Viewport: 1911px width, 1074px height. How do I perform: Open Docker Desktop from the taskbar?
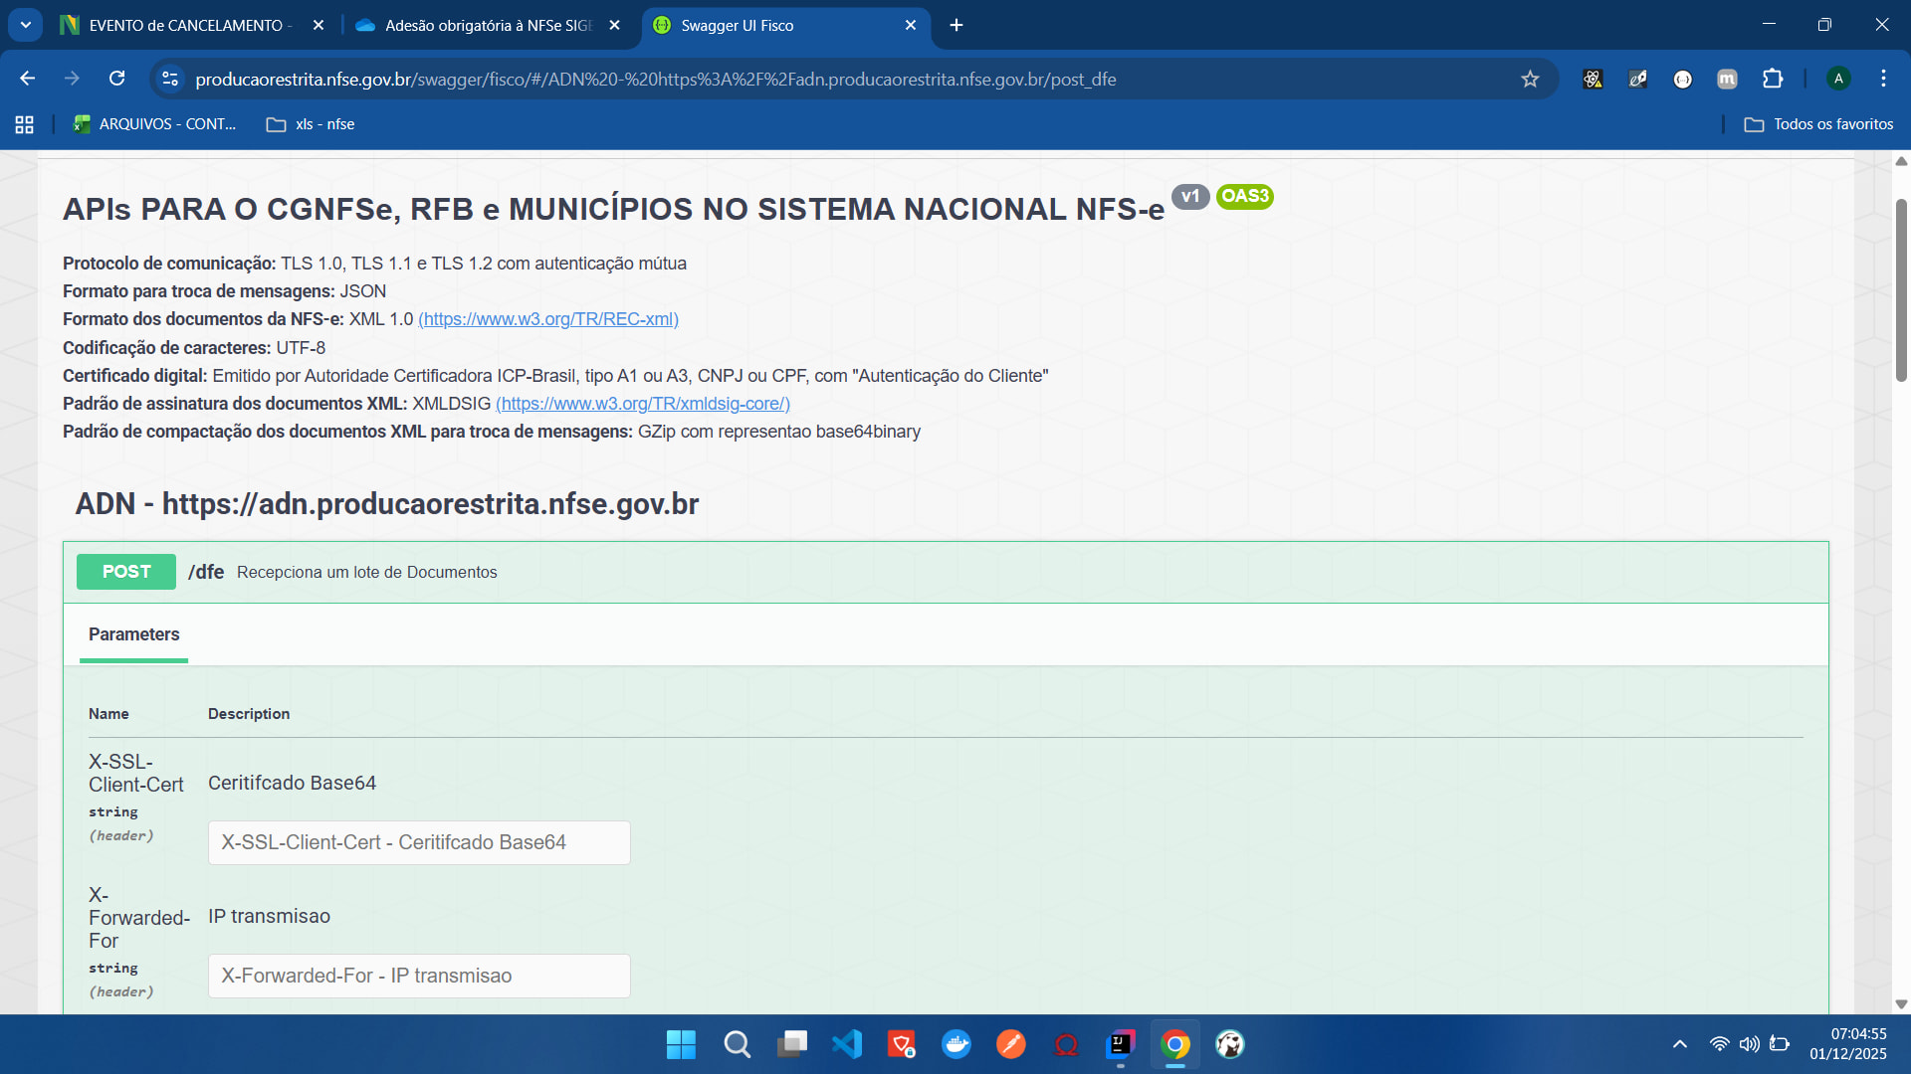tap(956, 1044)
